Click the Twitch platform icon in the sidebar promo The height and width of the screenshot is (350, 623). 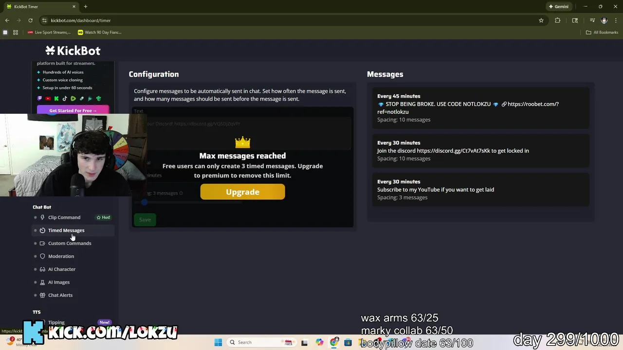(40, 99)
